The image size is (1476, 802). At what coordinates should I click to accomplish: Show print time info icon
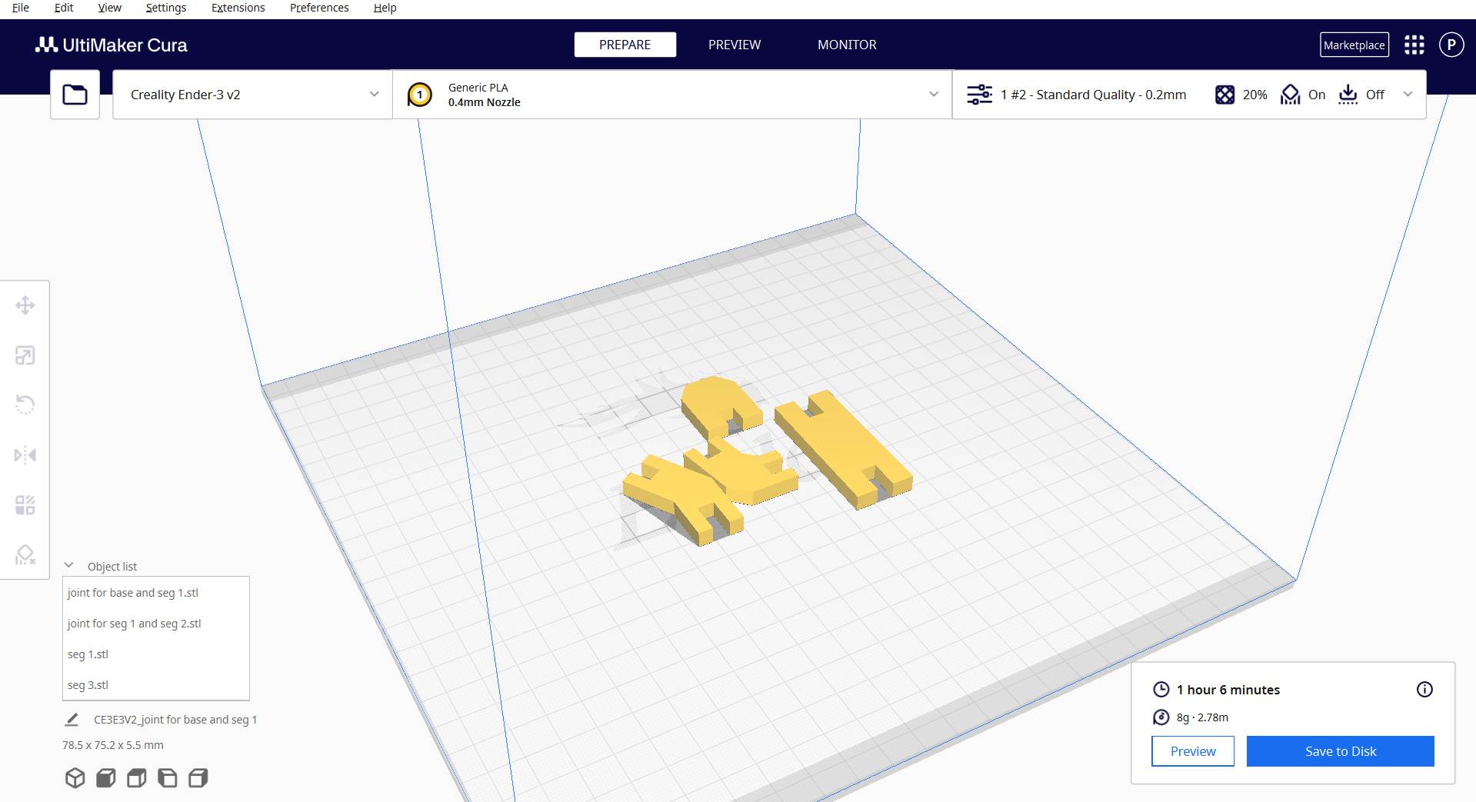pos(1424,690)
